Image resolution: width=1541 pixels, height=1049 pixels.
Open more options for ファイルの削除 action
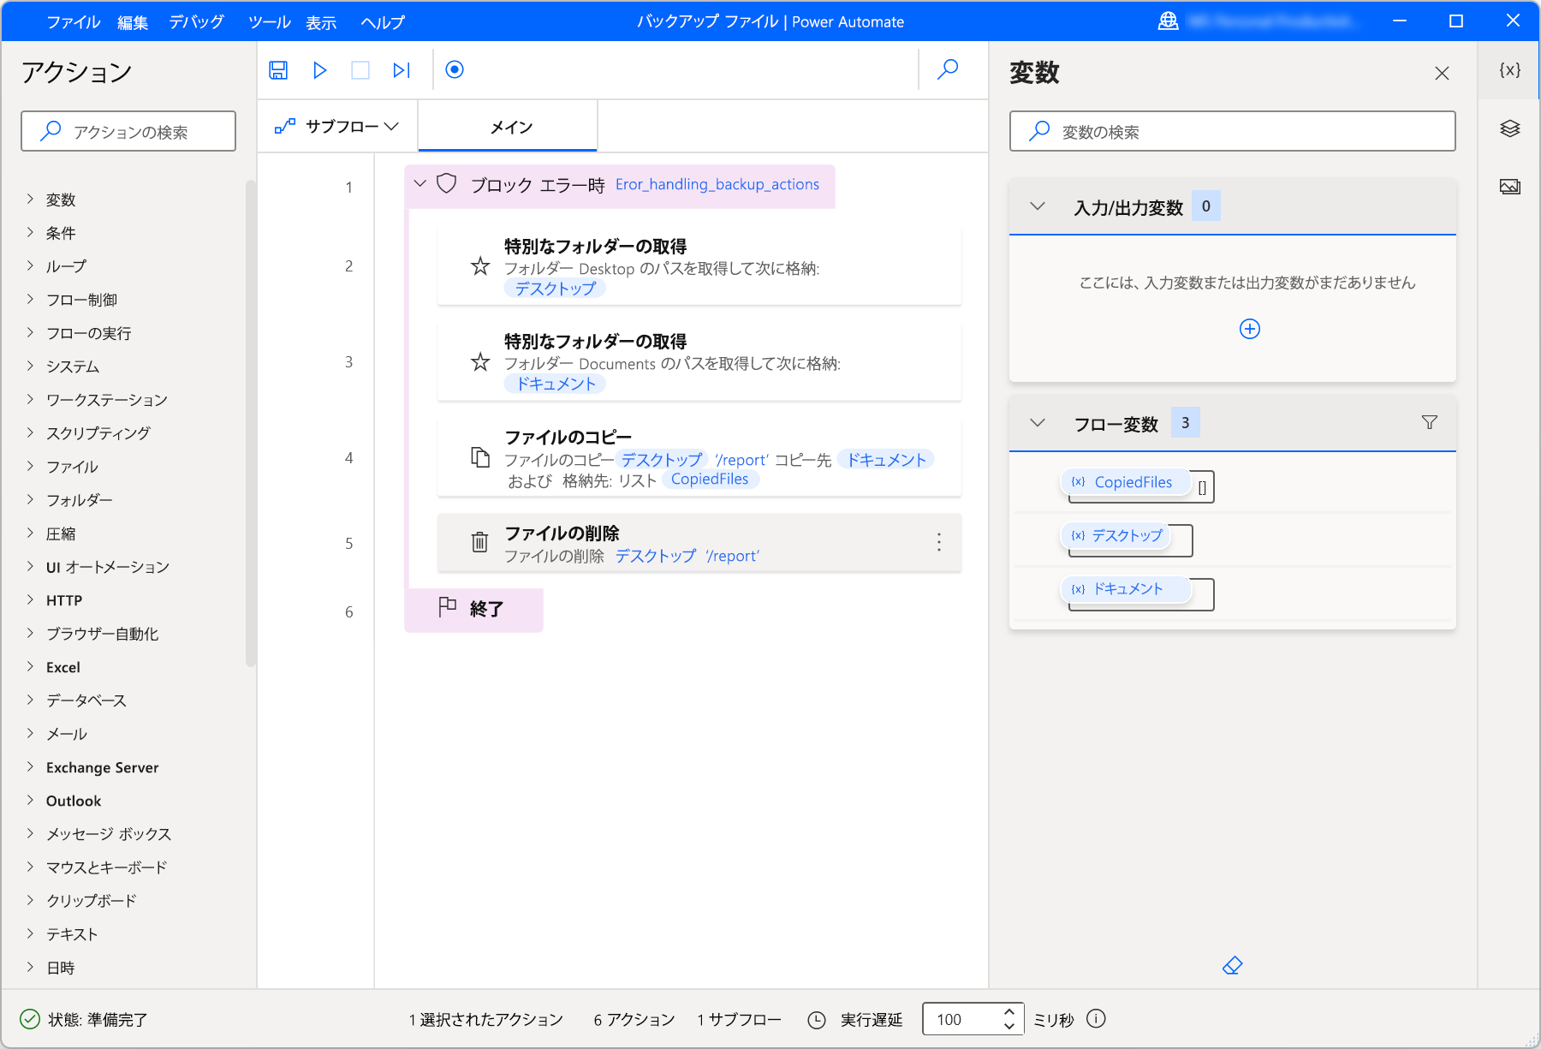point(939,542)
